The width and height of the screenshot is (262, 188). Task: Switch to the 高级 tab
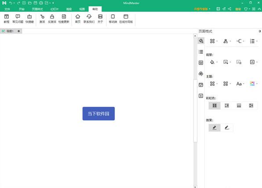[x=69, y=9]
